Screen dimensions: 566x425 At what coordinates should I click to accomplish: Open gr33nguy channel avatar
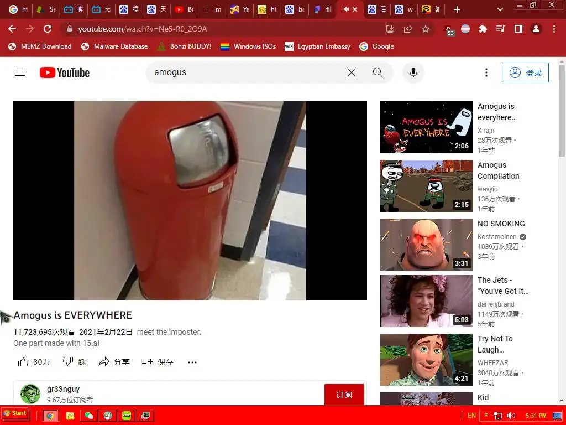point(30,394)
